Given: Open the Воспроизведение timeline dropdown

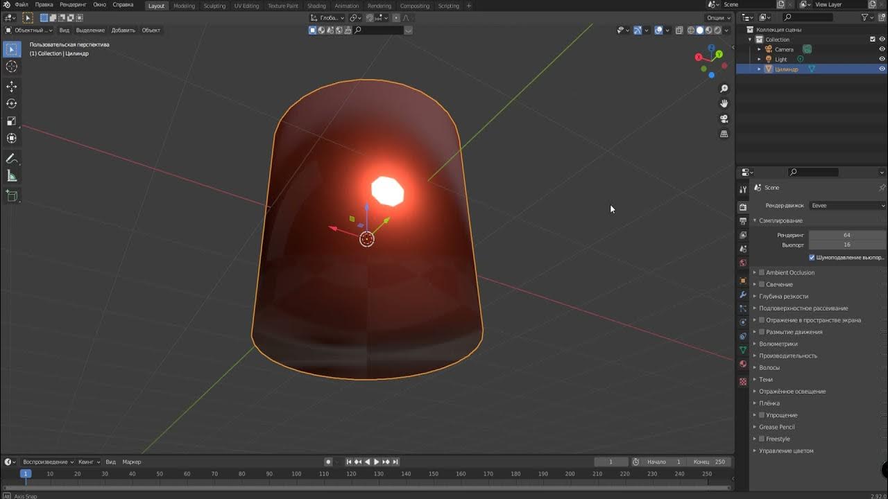Looking at the screenshot, I should (48, 462).
